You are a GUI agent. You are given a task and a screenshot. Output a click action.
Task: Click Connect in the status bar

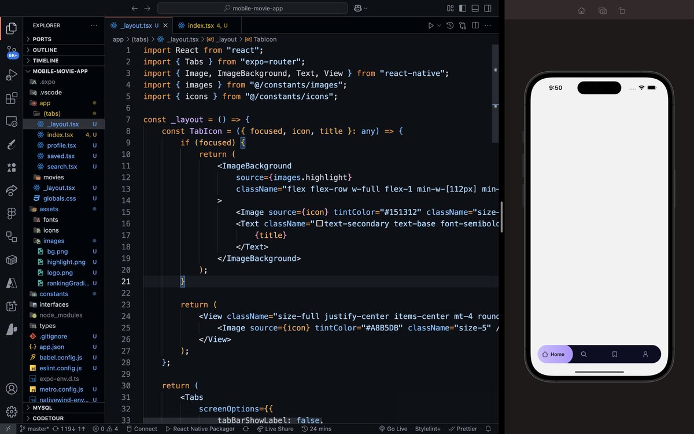(141, 429)
